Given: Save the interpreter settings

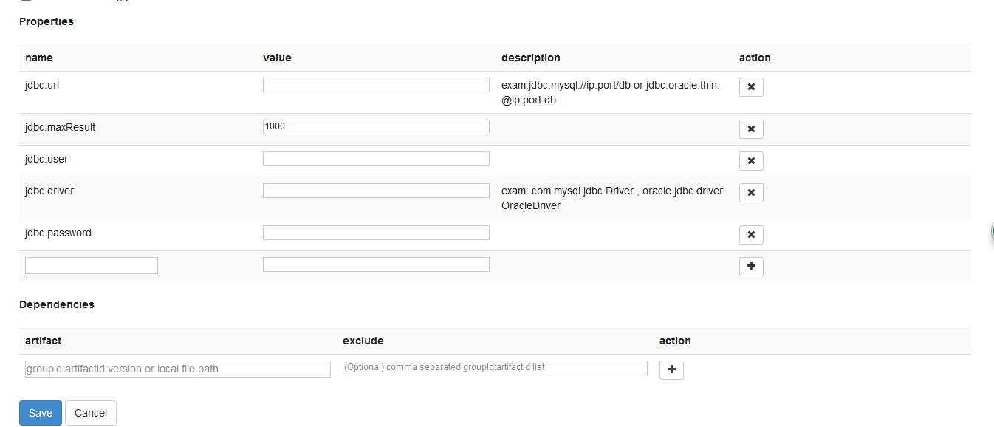Looking at the screenshot, I should 41,413.
